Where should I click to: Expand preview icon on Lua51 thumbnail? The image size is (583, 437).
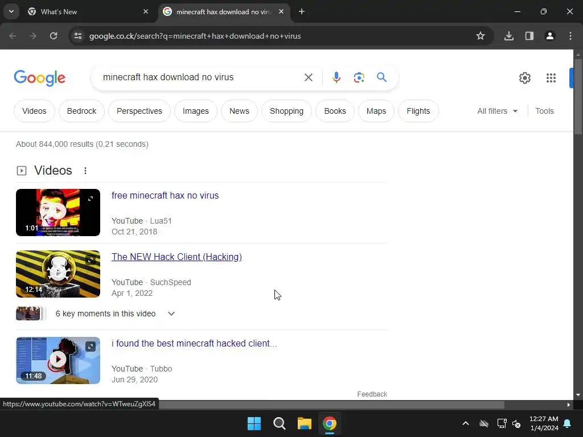click(91, 199)
